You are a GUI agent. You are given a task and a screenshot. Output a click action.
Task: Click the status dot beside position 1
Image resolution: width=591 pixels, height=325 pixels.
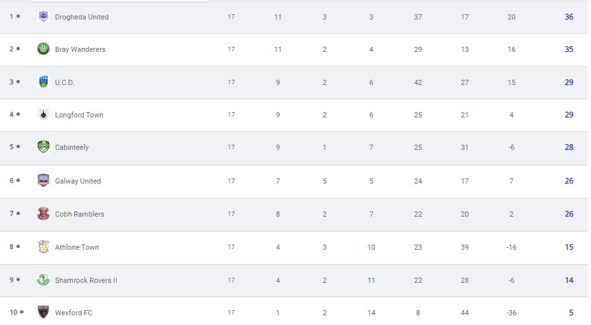point(18,16)
